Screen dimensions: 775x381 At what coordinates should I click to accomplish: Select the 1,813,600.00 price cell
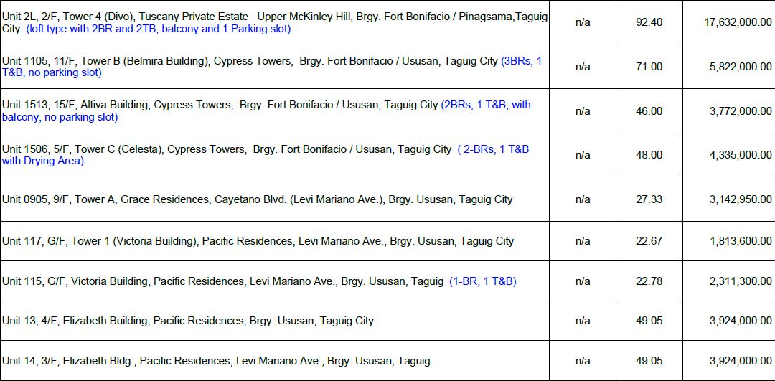tap(741, 241)
